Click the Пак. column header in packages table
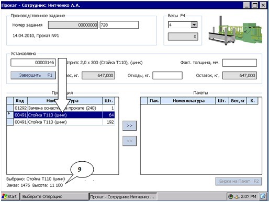This screenshot has height=202, width=269. coord(154,101)
